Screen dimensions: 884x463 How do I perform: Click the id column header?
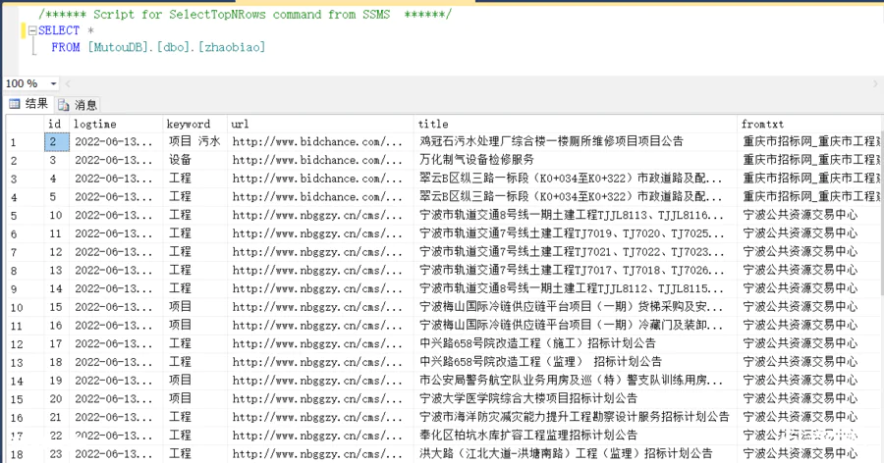[x=56, y=124]
